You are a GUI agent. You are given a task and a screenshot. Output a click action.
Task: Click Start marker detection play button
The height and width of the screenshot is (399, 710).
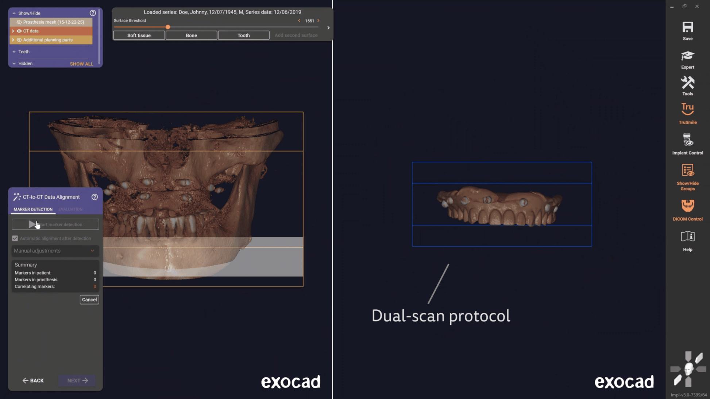32,224
